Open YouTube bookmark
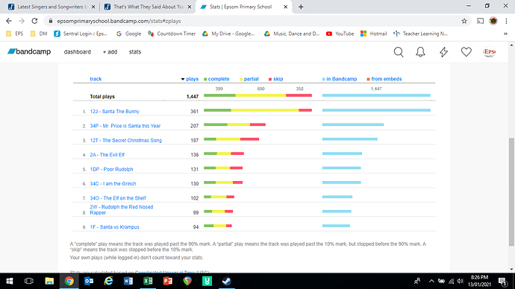This screenshot has width=515, height=289. click(x=340, y=34)
